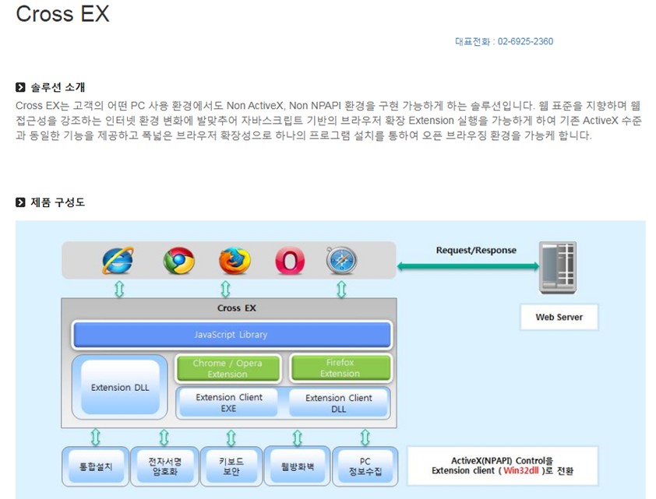This screenshot has width=656, height=499.
Task: Click the vertical arrow under Firefox
Action: tap(225, 290)
